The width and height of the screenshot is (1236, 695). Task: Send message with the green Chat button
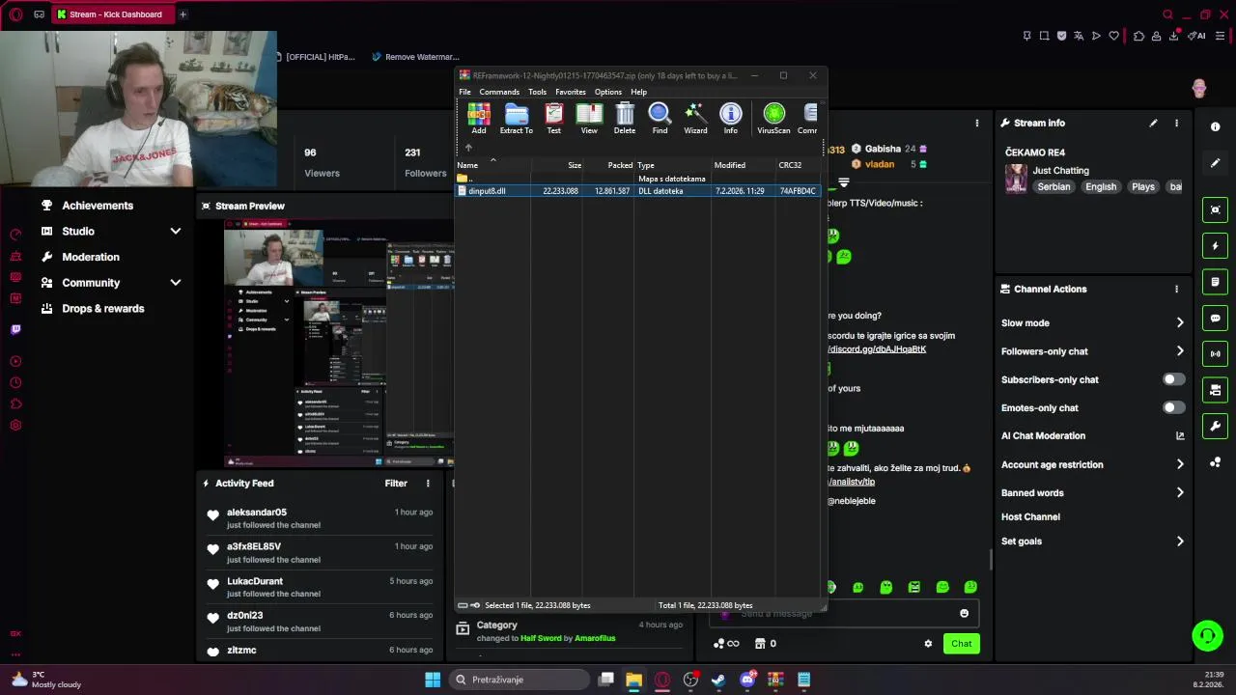961,644
